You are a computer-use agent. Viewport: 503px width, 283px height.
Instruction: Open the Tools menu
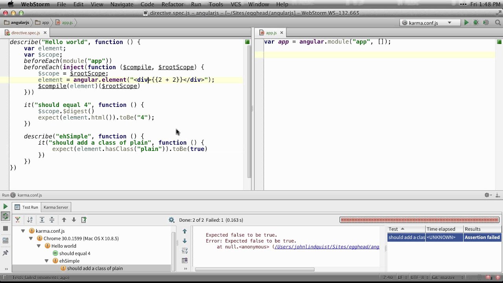click(216, 4)
